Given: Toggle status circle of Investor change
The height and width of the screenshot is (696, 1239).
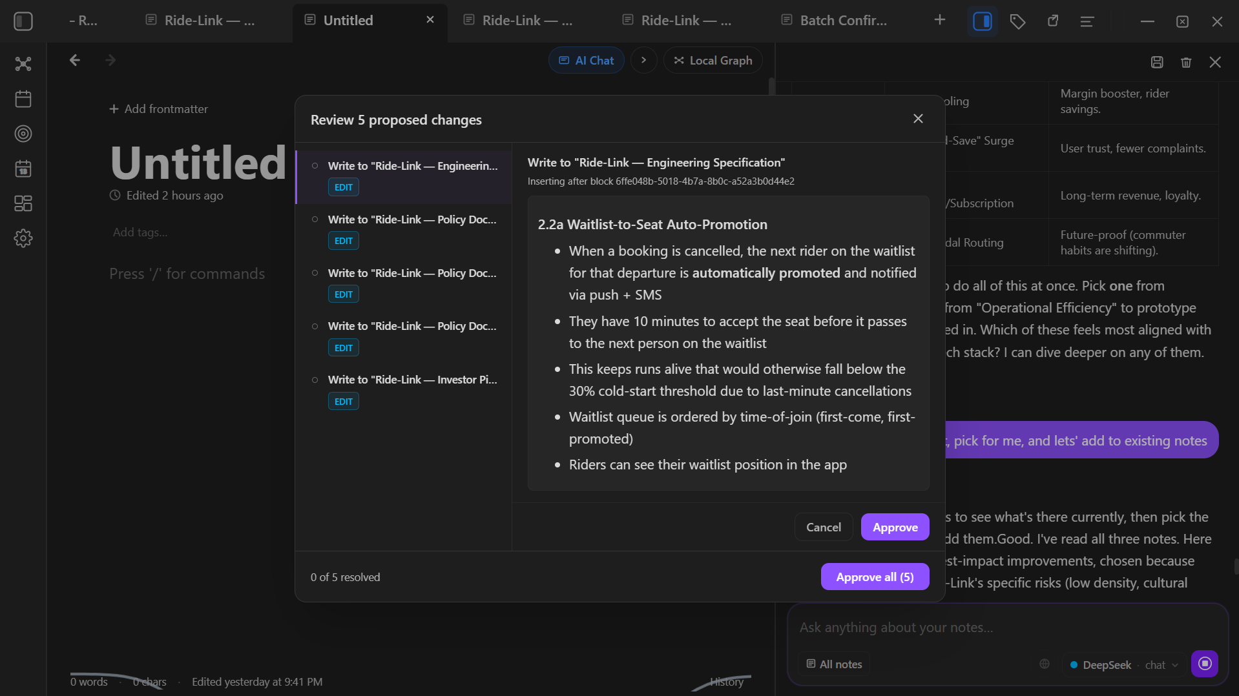Looking at the screenshot, I should 315,380.
